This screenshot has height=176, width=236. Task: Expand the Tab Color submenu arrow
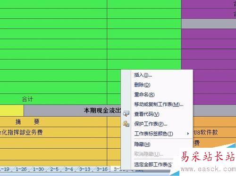click(188, 134)
